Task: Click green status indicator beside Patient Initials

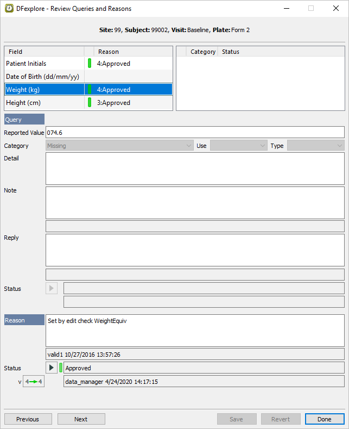Action: (90, 64)
